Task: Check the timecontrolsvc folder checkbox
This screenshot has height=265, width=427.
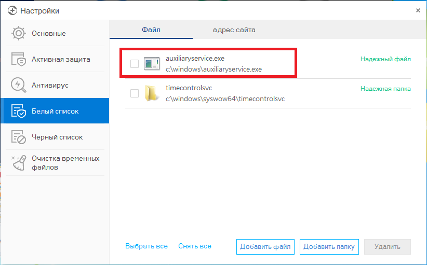Action: pyautogui.click(x=135, y=93)
